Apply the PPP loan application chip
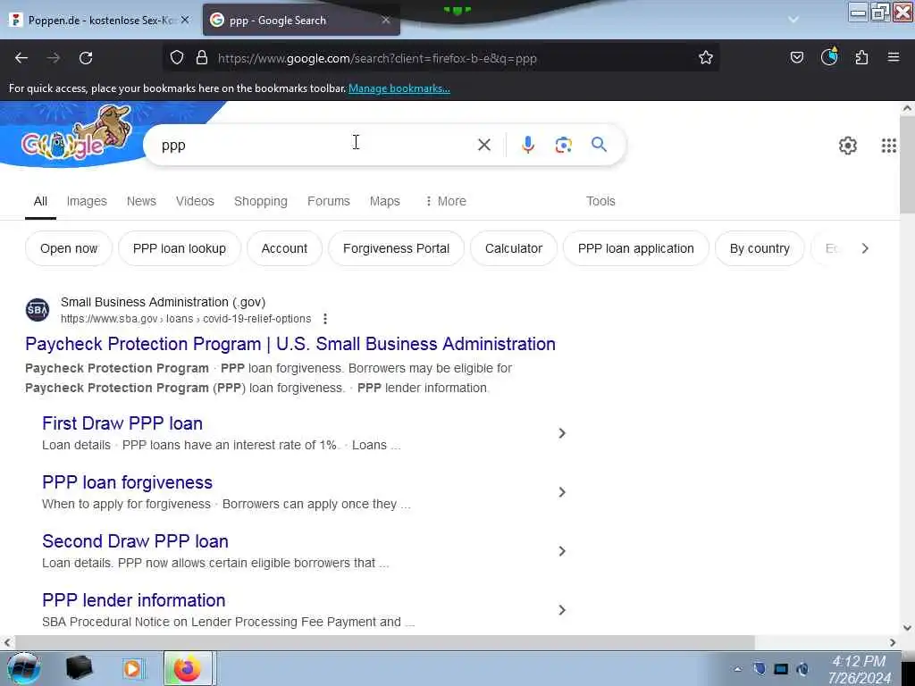 [x=636, y=248]
